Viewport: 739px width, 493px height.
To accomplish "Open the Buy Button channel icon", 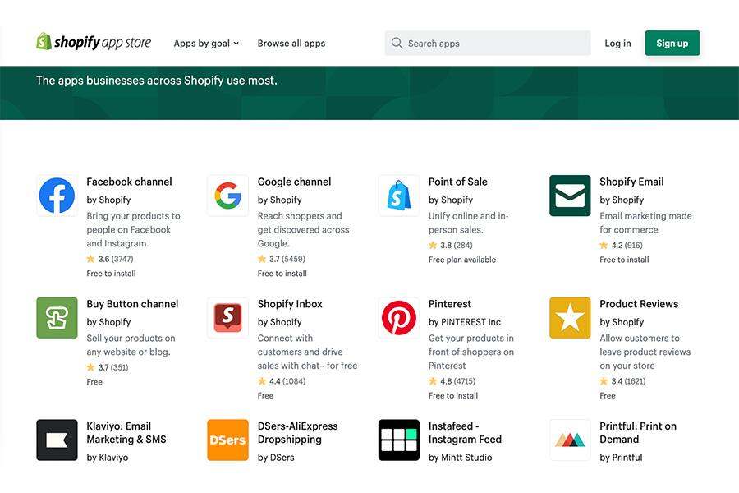I will tap(57, 317).
